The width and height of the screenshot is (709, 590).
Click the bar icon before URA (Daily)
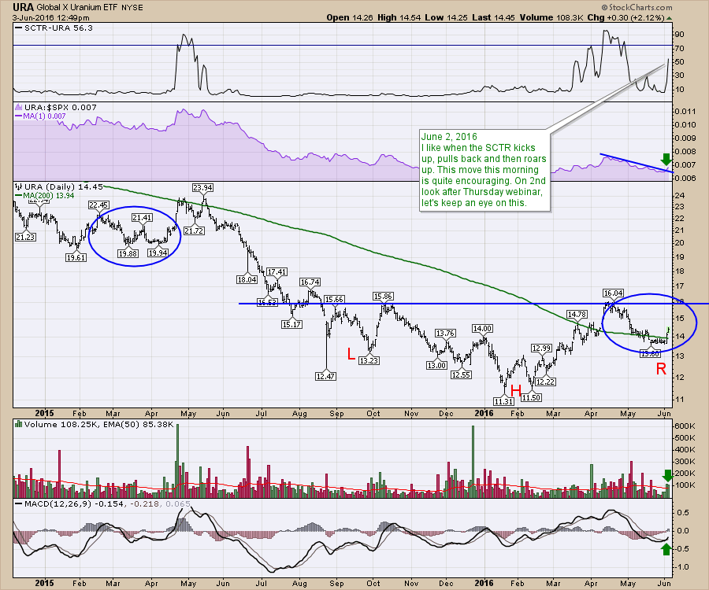[x=19, y=186]
